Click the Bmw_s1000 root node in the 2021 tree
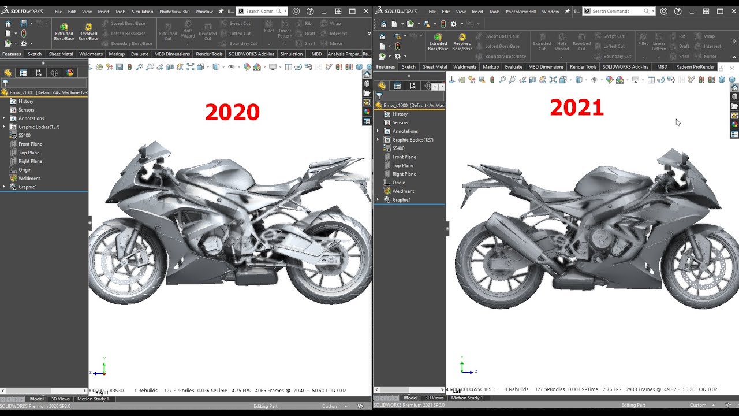 410,105
